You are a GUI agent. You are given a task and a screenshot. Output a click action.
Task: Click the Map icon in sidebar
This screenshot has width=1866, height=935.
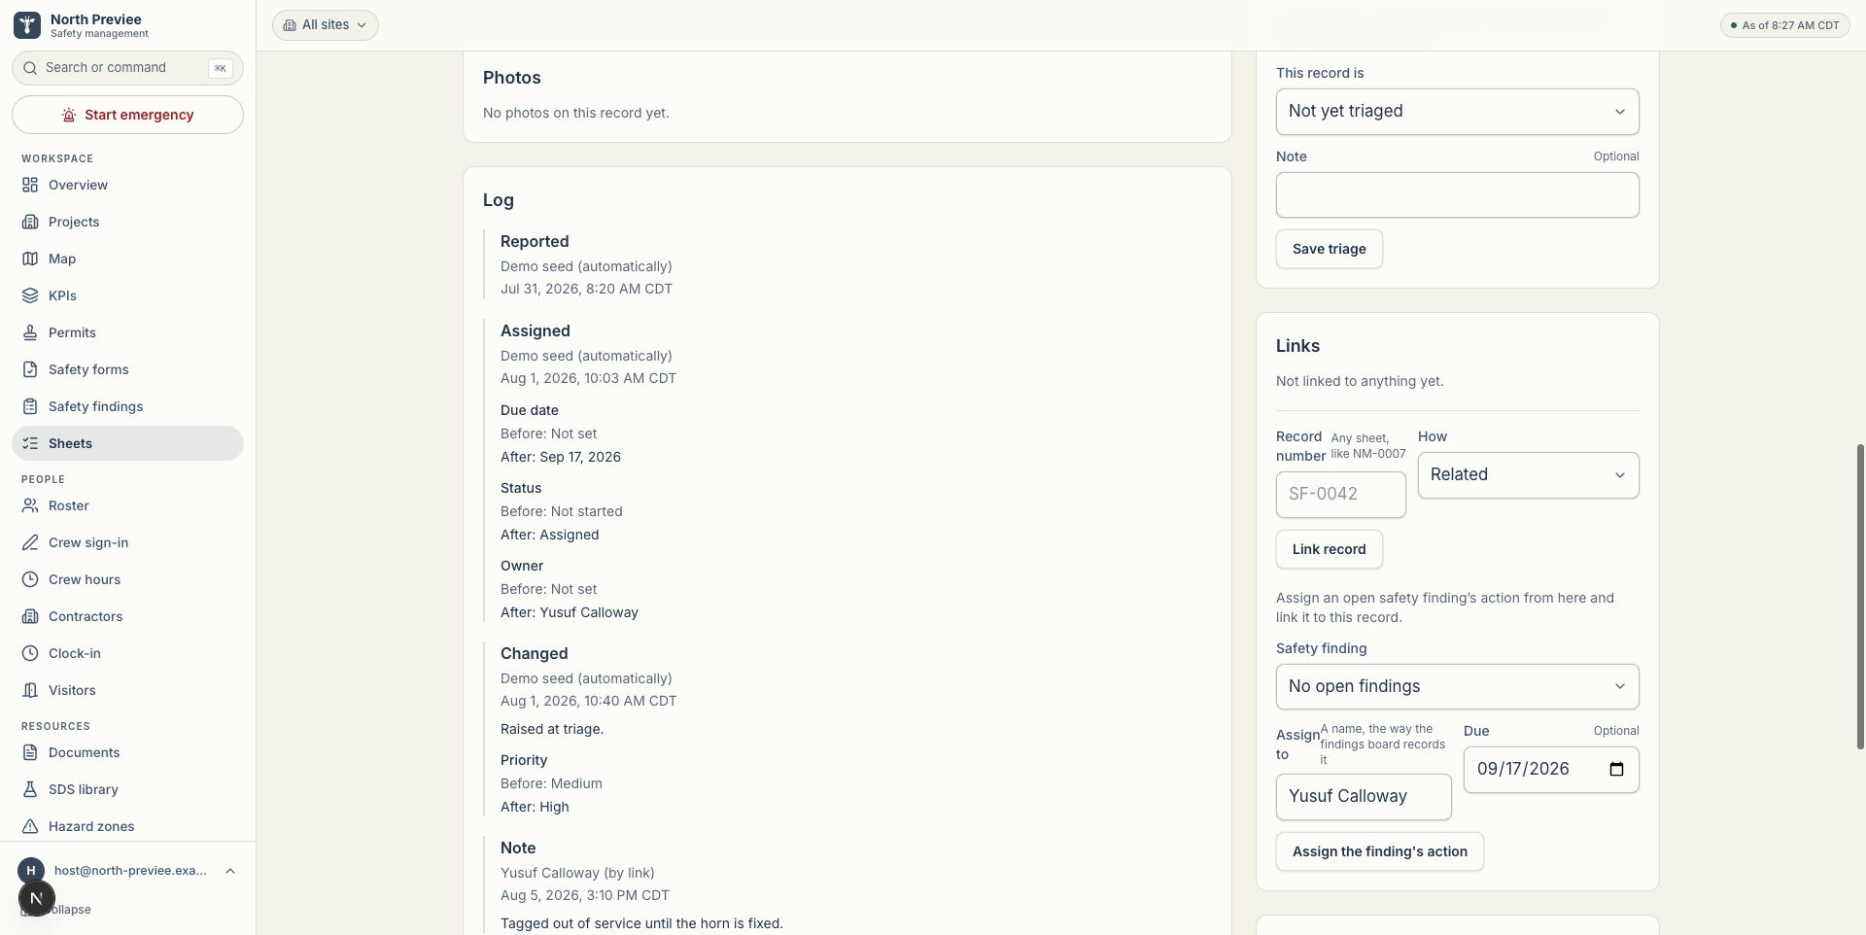tap(30, 259)
